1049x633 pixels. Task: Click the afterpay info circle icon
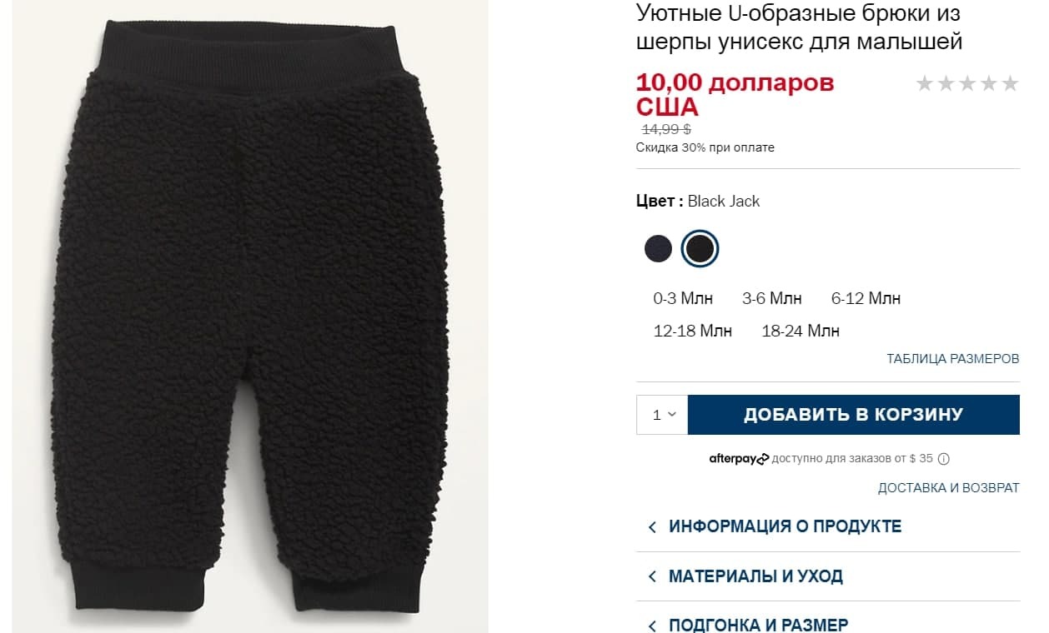[944, 459]
